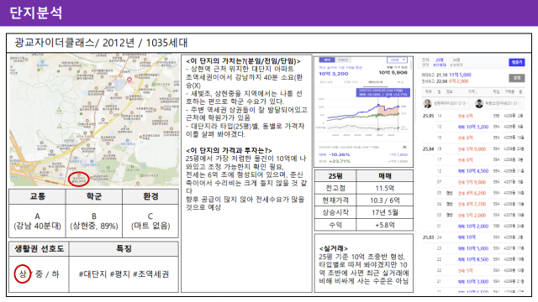Viewport: 538px width, 302px height.
Task: Click the A (강남 40분대) traffic cell
Action: 37,221
